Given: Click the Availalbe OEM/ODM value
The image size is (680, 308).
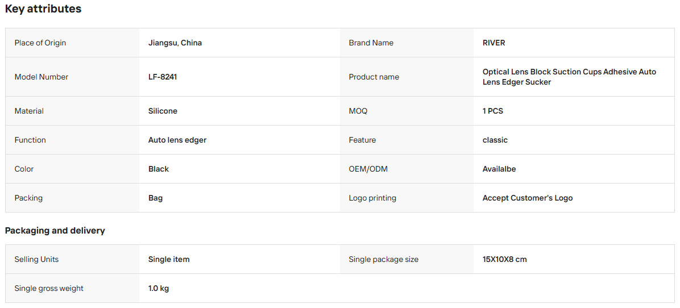Looking at the screenshot, I should click(499, 169).
